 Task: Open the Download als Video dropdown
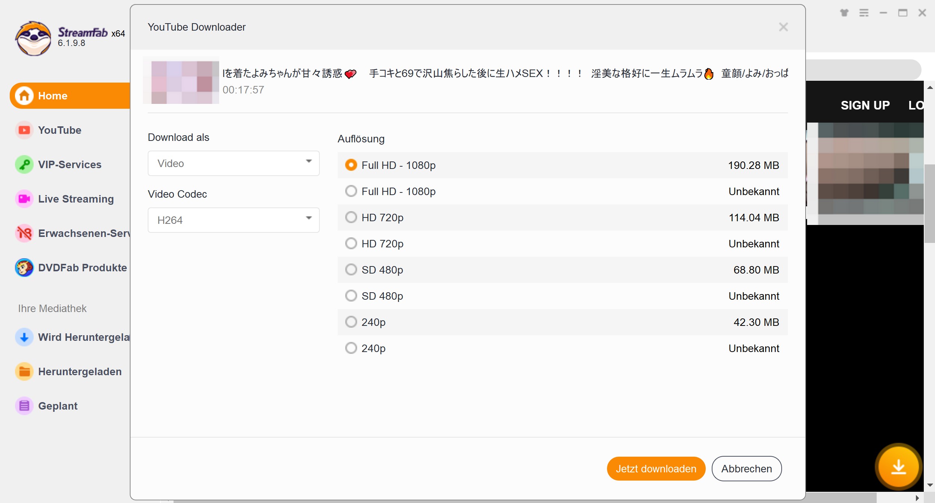pos(234,163)
